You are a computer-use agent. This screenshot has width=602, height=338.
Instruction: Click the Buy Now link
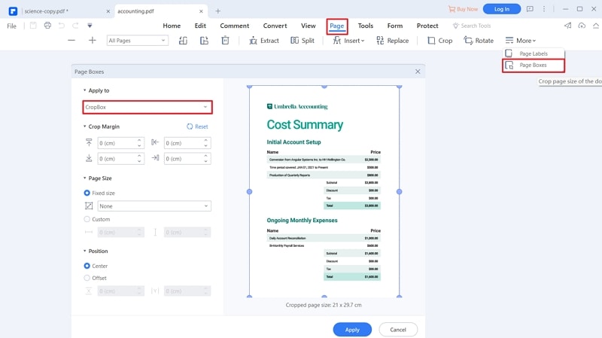463,9
